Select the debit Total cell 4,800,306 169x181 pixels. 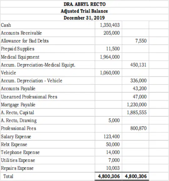pyautogui.click(x=108, y=176)
